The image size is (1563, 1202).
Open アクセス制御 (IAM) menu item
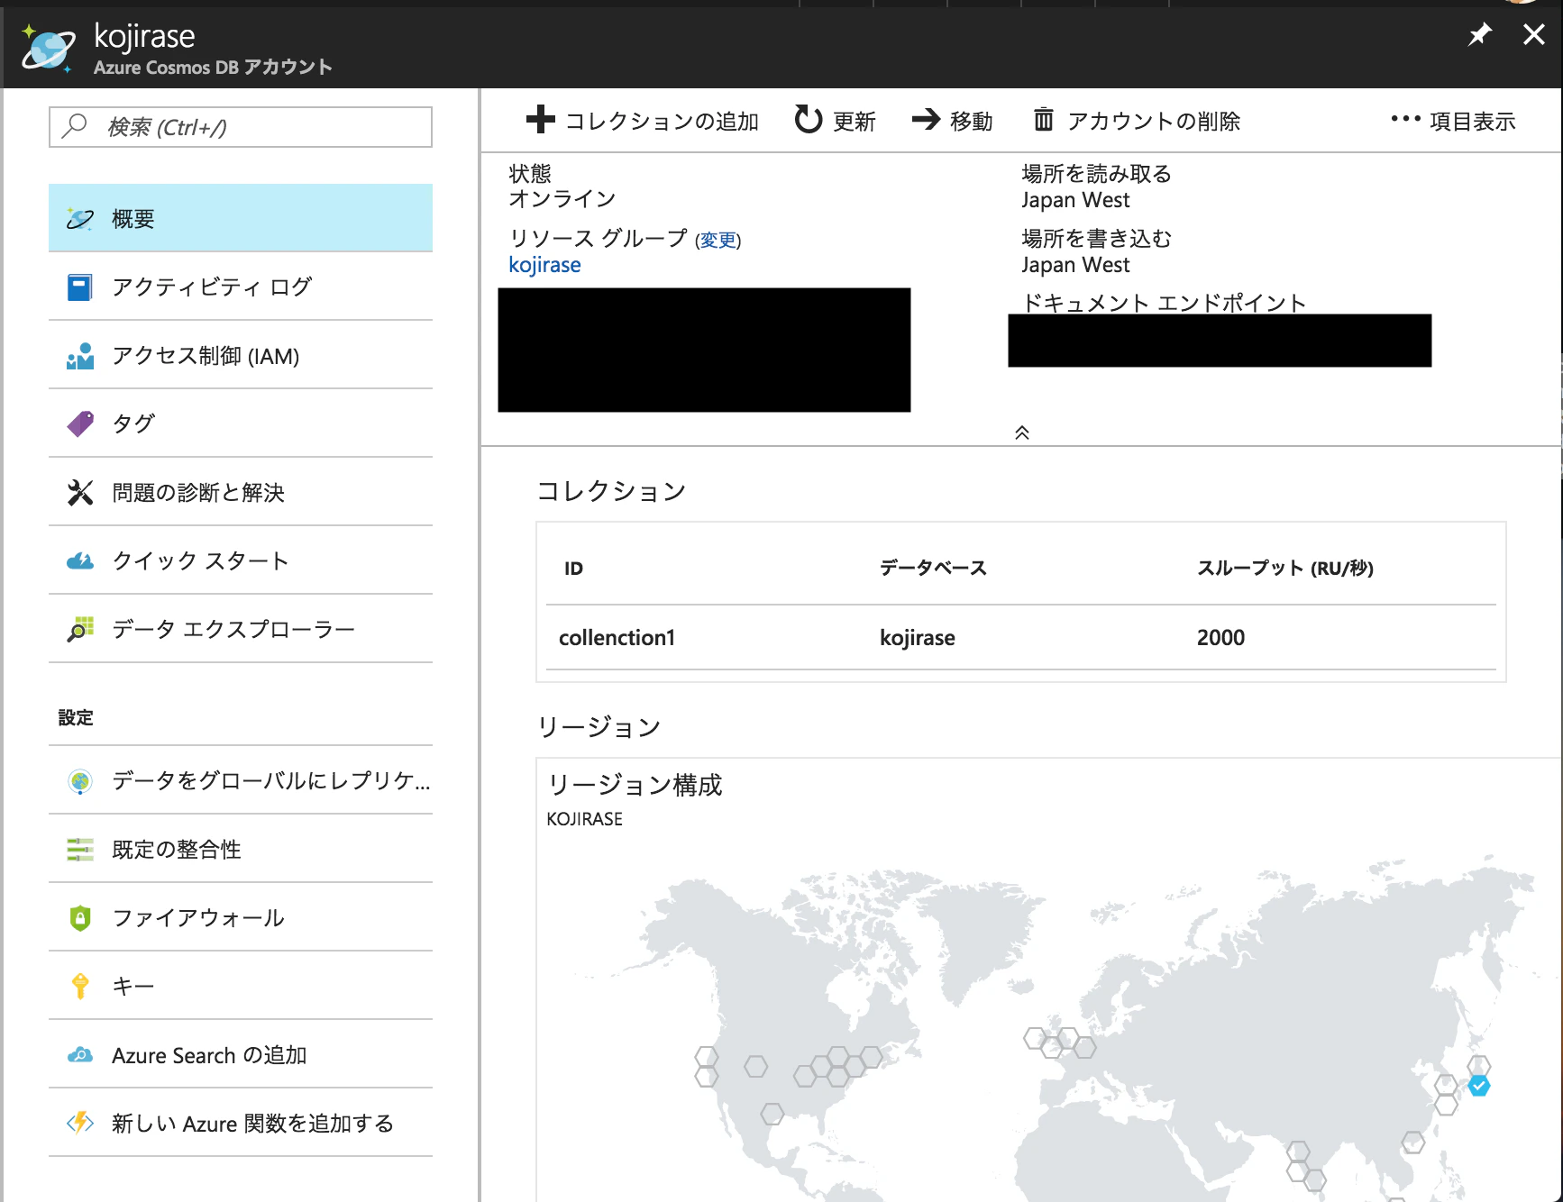pos(241,355)
